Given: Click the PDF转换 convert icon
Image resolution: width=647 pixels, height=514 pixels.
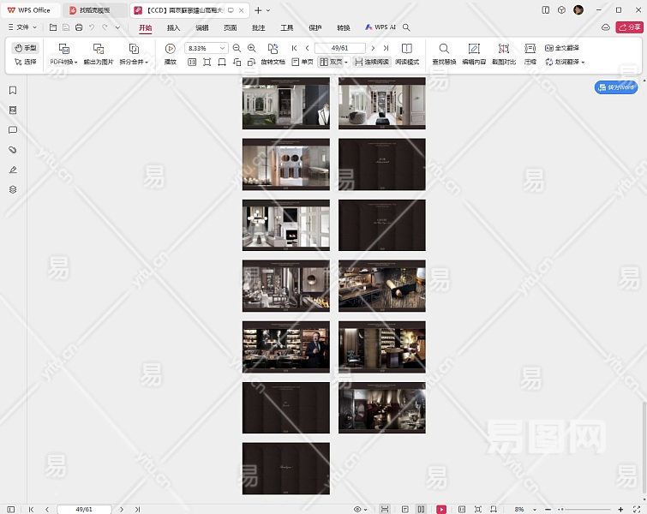Looking at the screenshot, I should pos(63,49).
